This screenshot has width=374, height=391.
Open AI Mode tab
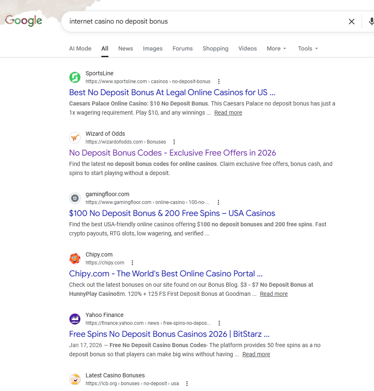(80, 48)
